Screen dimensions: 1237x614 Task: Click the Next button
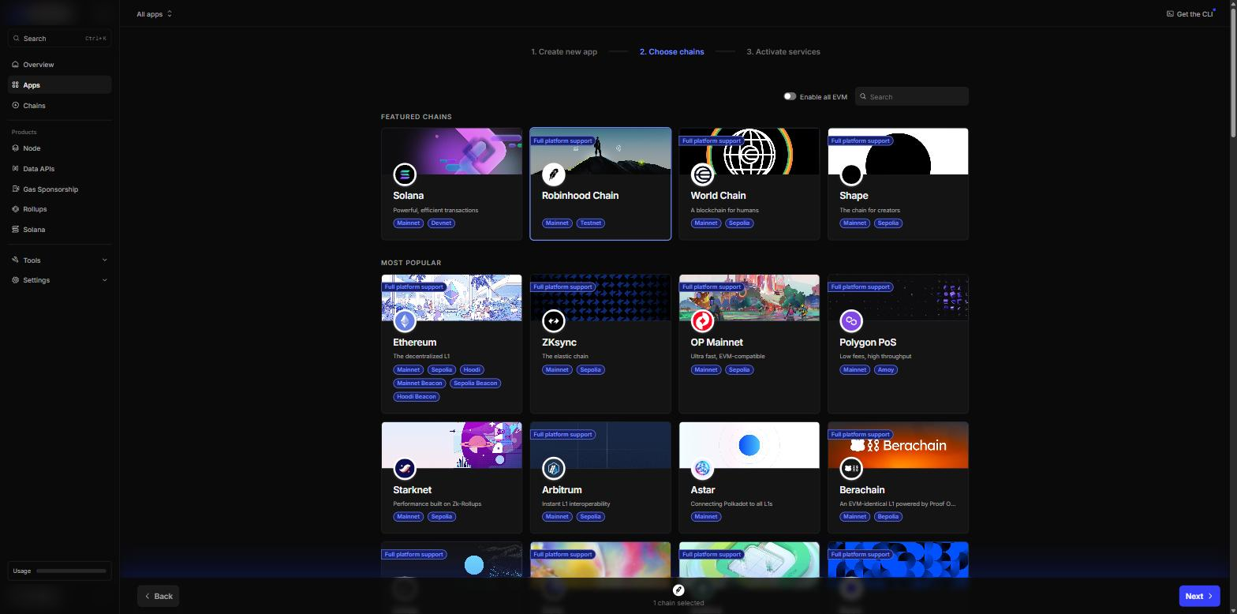1199,596
